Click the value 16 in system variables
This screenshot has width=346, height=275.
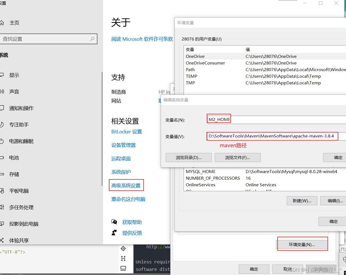[248, 178]
